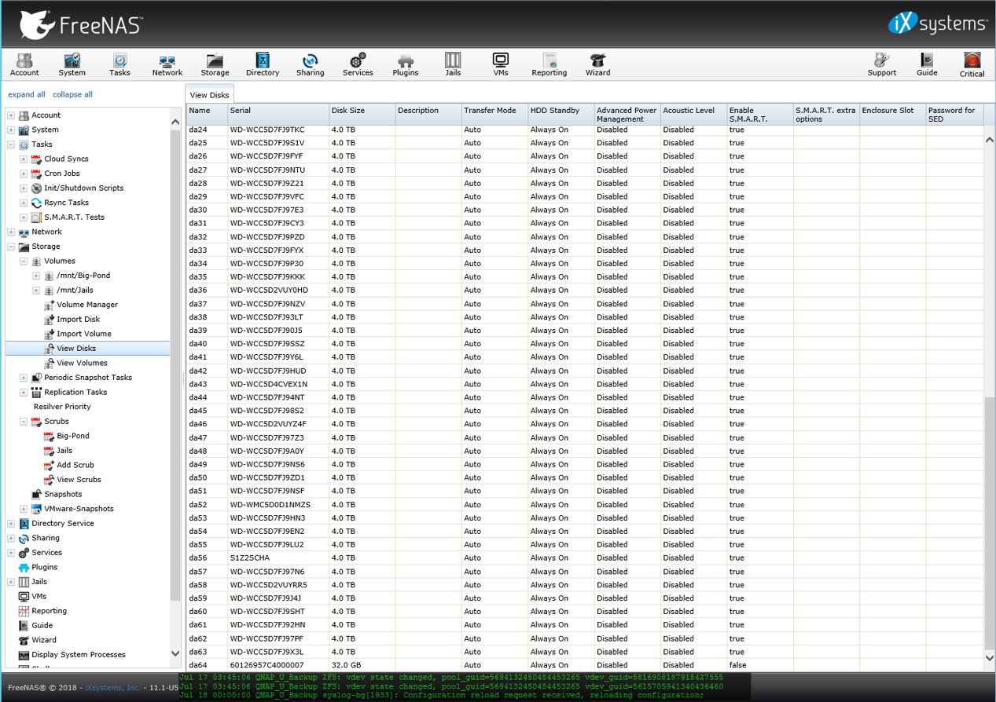Expand the Periodic Snapshot Tasks node
Image resolution: width=996 pixels, height=702 pixels.
[24, 378]
